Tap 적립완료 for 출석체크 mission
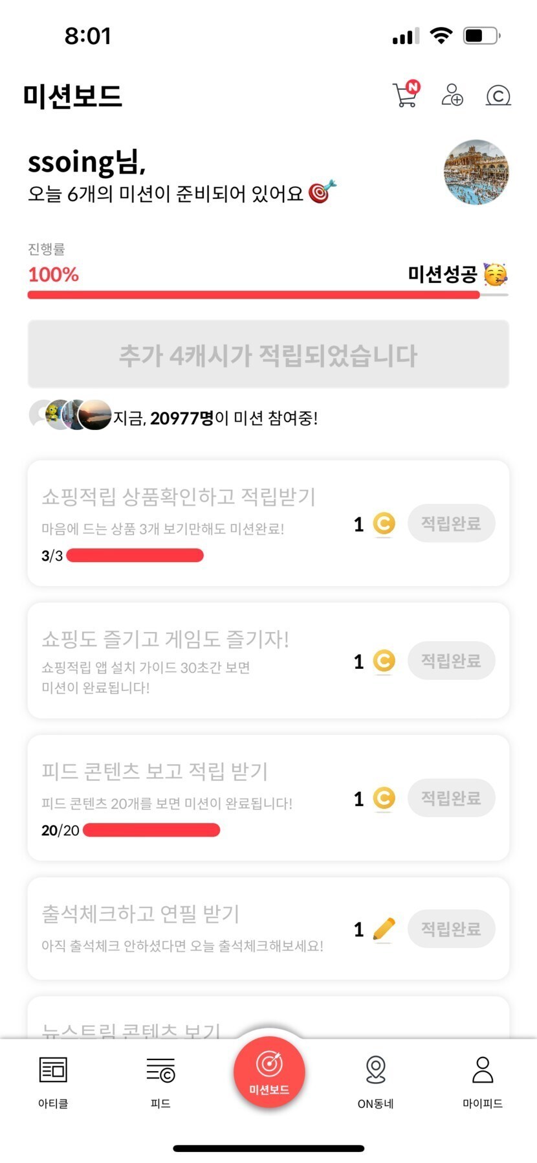The image size is (537, 1163). click(x=451, y=929)
